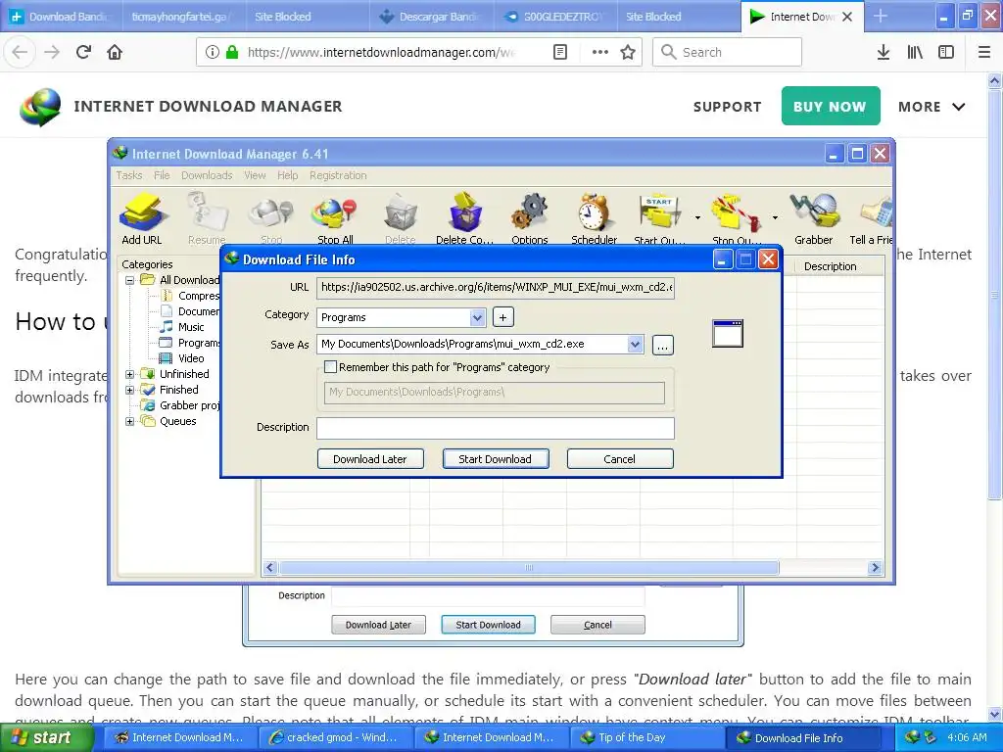Click Cancel in Download File Info dialog
The height and width of the screenshot is (752, 1003).
[619, 459]
